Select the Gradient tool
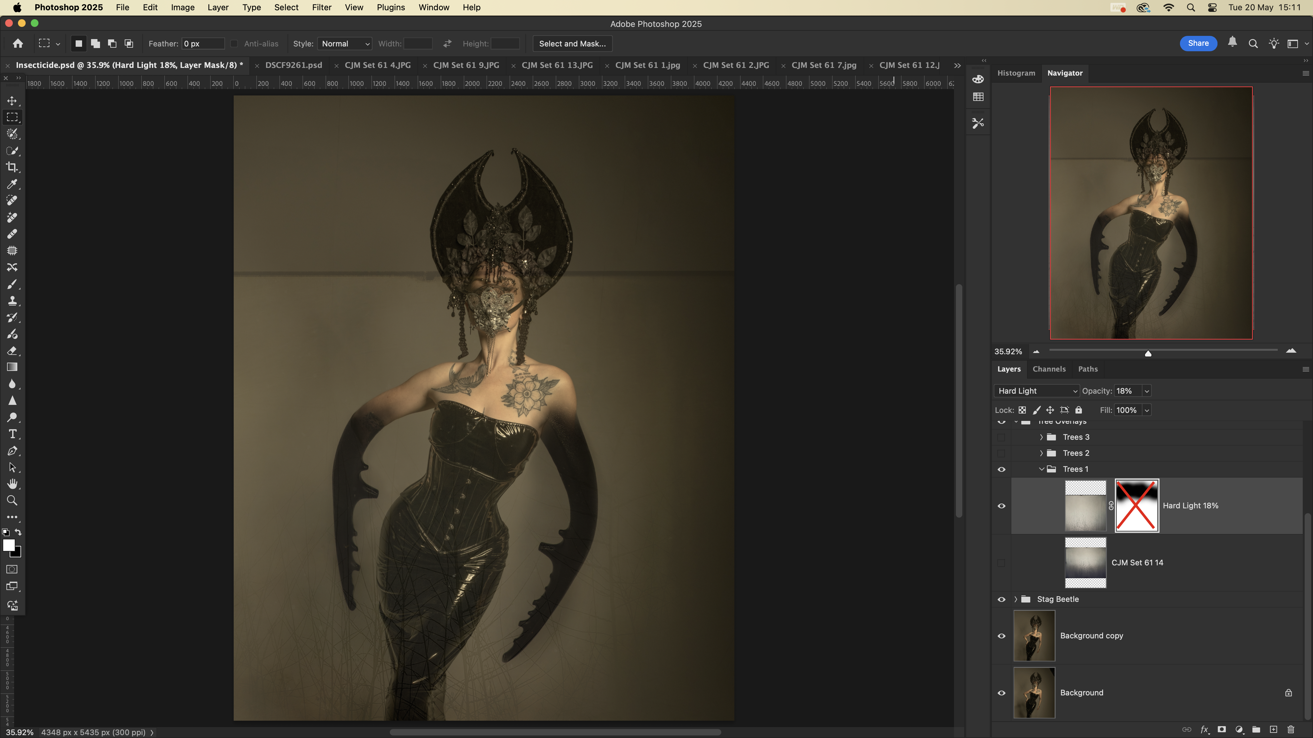Image resolution: width=1313 pixels, height=738 pixels. tap(12, 367)
